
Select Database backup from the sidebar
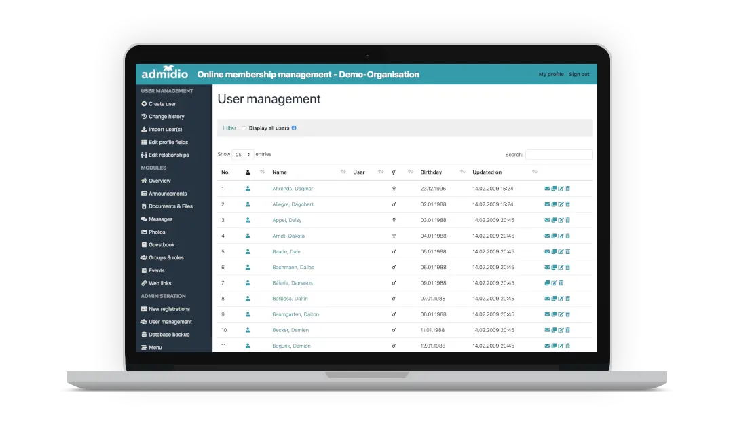pos(169,335)
